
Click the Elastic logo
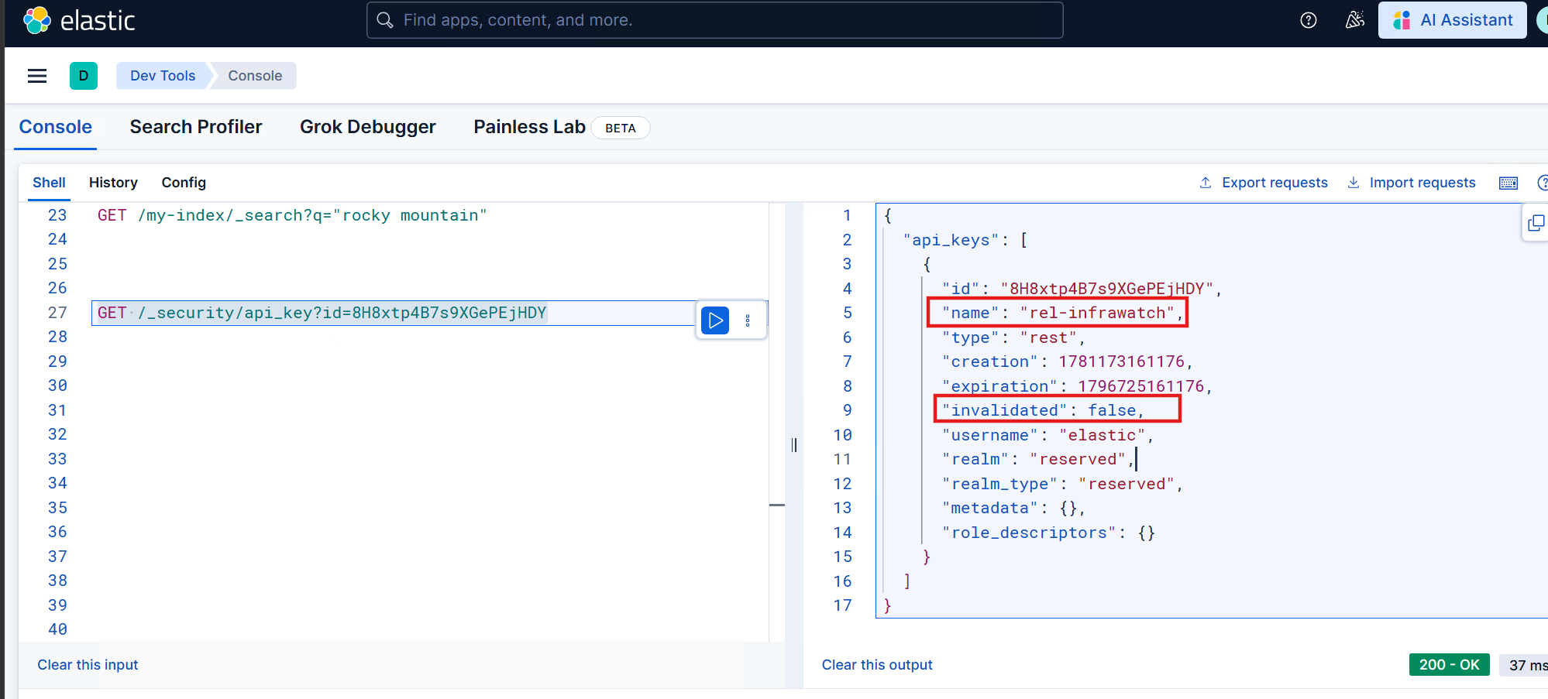[79, 20]
